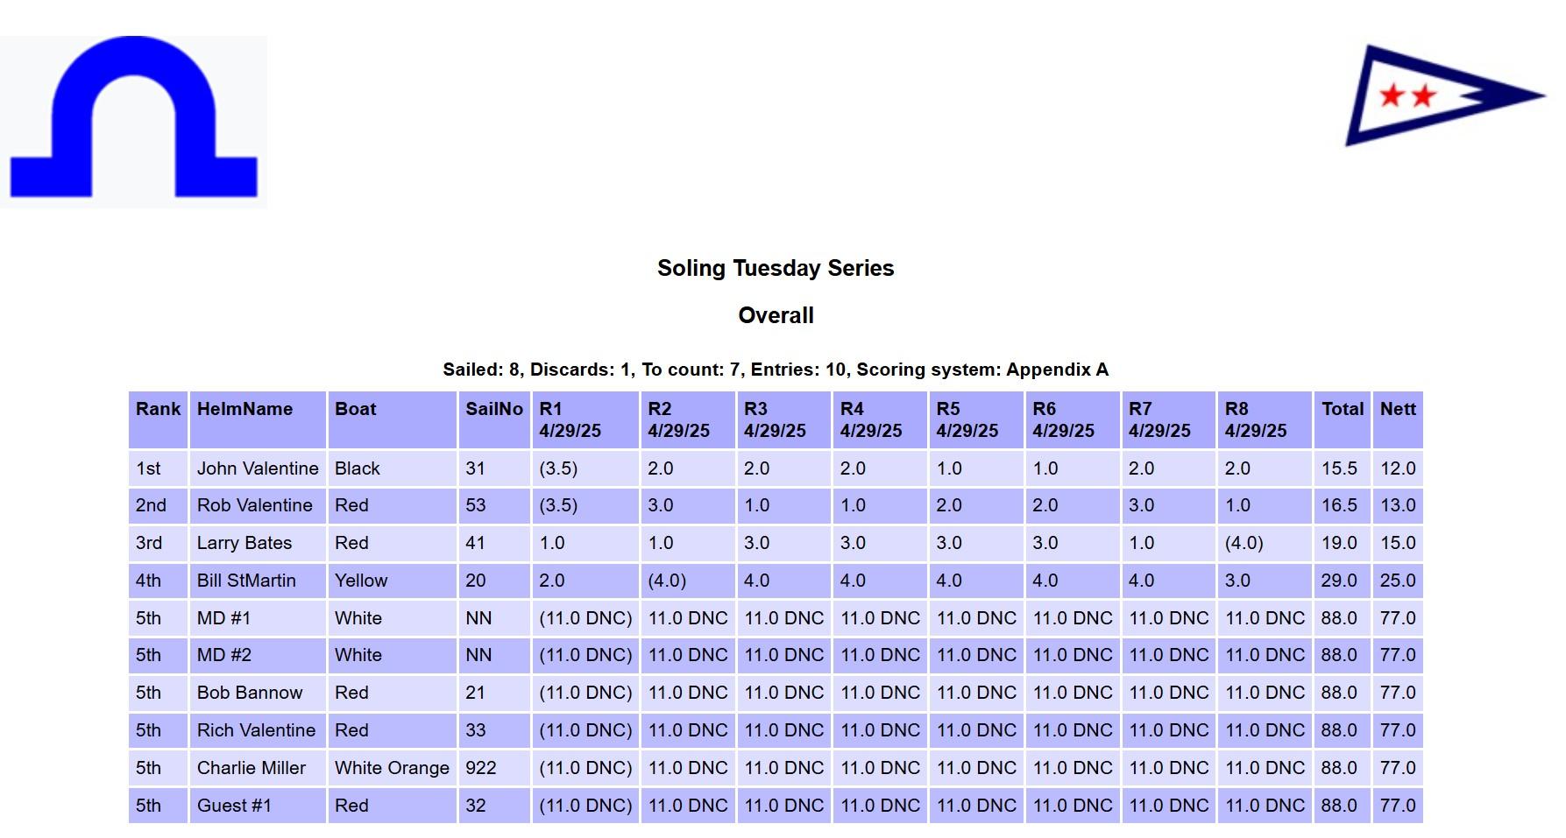Select the HelmName column header
Viewport: 1566px width, 838px height.
258,420
